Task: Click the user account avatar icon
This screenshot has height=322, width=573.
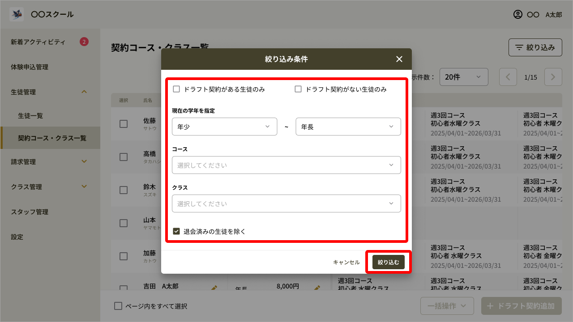Action: (517, 14)
